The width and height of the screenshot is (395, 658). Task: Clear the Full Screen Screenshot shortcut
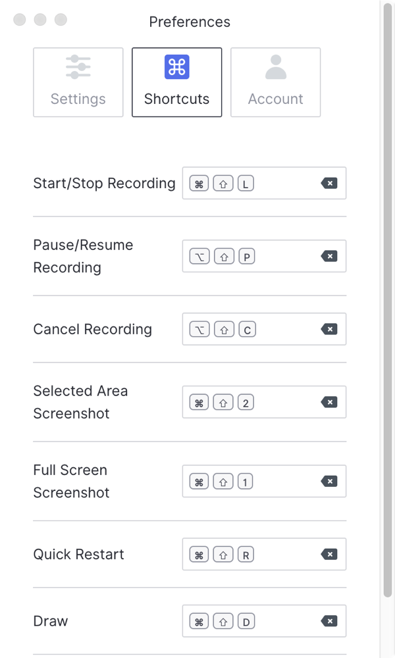pyautogui.click(x=329, y=482)
